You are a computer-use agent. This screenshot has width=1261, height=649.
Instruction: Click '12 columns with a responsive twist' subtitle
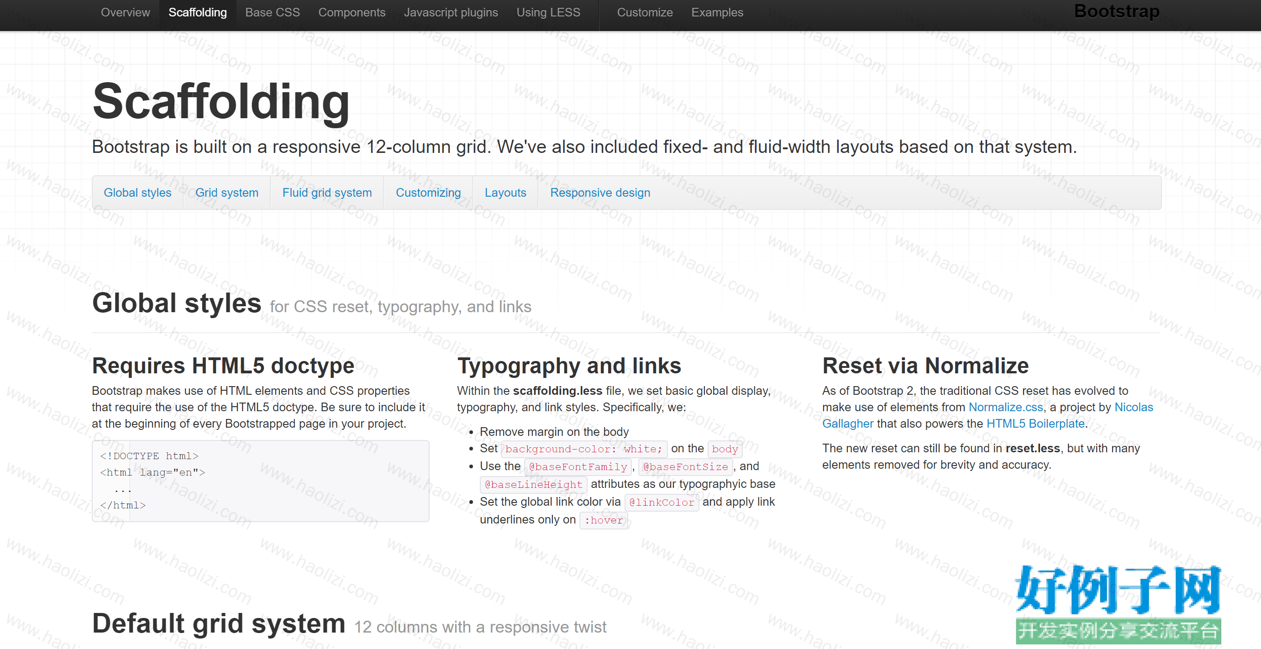point(480,627)
